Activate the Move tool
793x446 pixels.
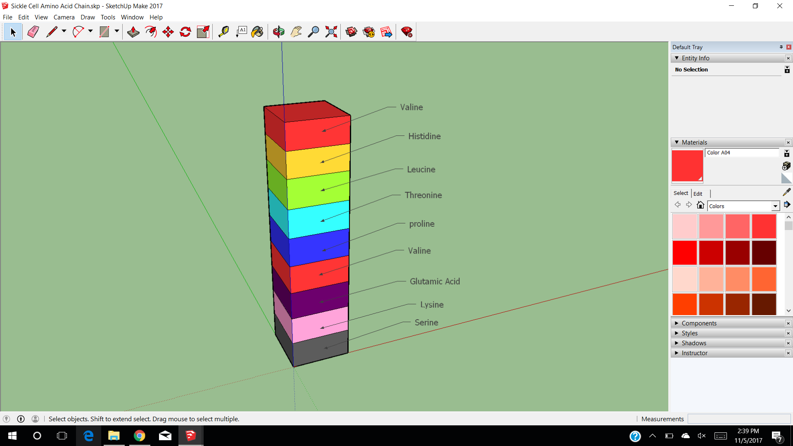pos(168,32)
